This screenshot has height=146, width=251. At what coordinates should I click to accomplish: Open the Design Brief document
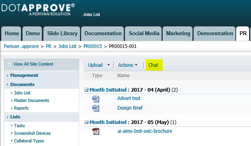click(x=130, y=108)
